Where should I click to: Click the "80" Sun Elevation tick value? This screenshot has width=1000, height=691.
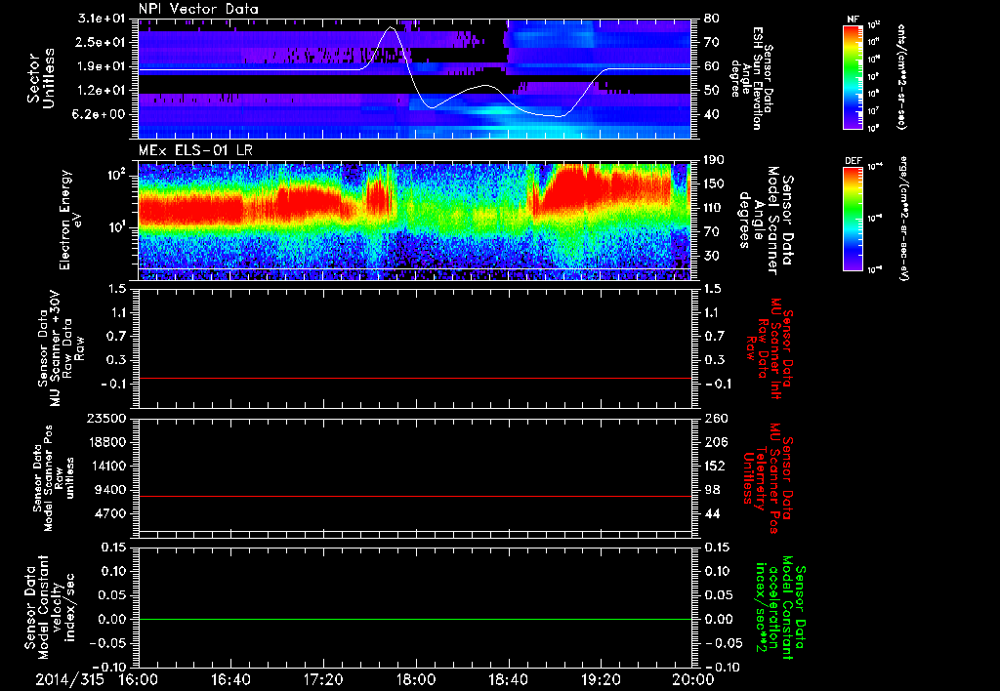coord(711,19)
